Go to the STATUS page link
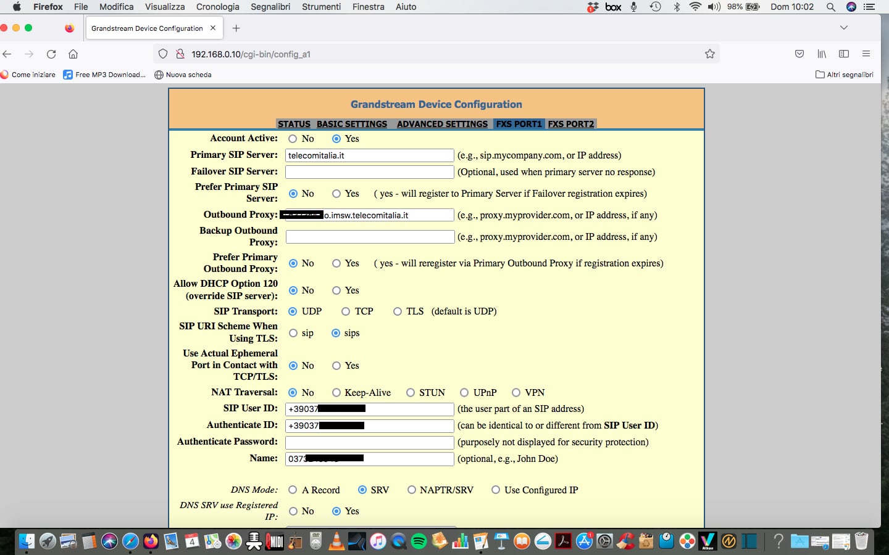Viewport: 889px width, 555px height. click(294, 124)
